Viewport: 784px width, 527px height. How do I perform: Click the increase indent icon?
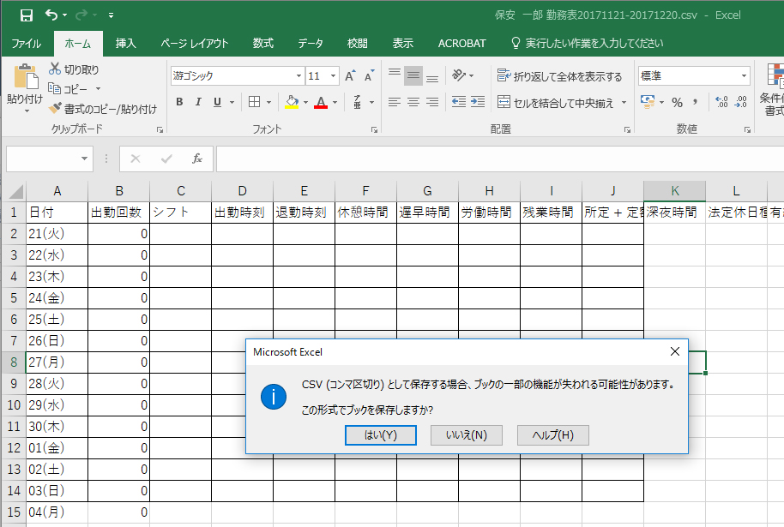pyautogui.click(x=476, y=102)
